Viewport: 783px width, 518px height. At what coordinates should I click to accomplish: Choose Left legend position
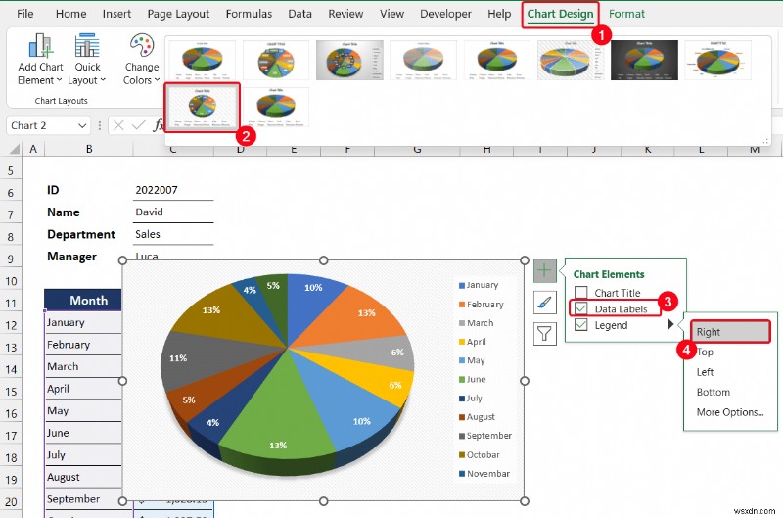coord(705,372)
